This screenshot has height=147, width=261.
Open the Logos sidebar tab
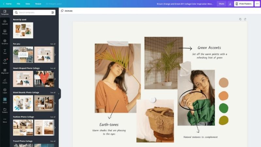click(x=5, y=91)
